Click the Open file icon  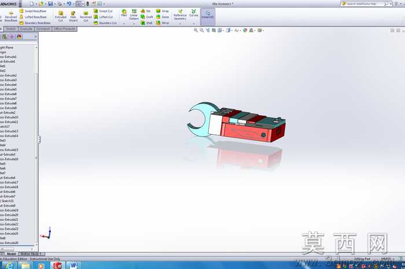point(41,3)
